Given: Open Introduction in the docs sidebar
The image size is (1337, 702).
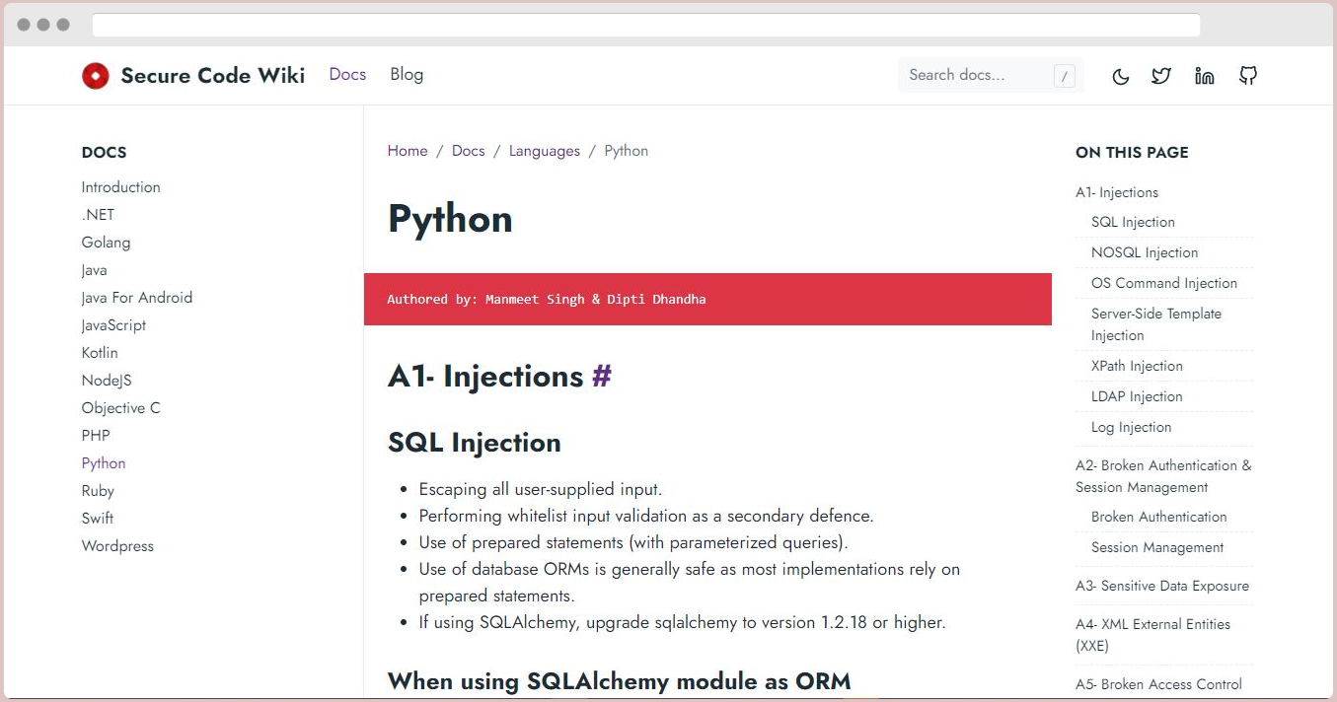Looking at the screenshot, I should pos(121,187).
